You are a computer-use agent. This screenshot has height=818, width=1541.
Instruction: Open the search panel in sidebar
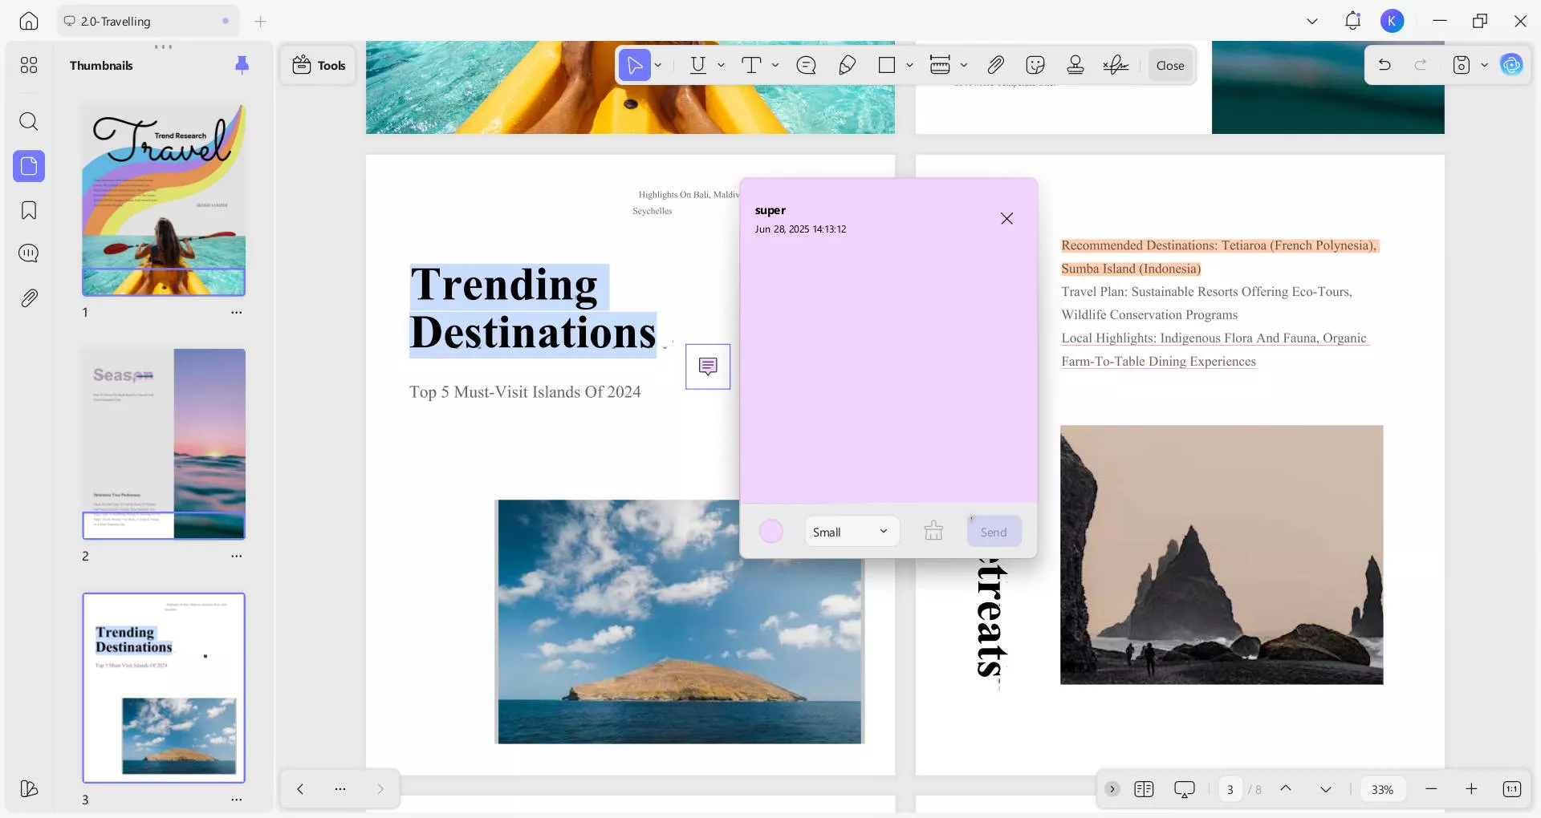pos(29,121)
